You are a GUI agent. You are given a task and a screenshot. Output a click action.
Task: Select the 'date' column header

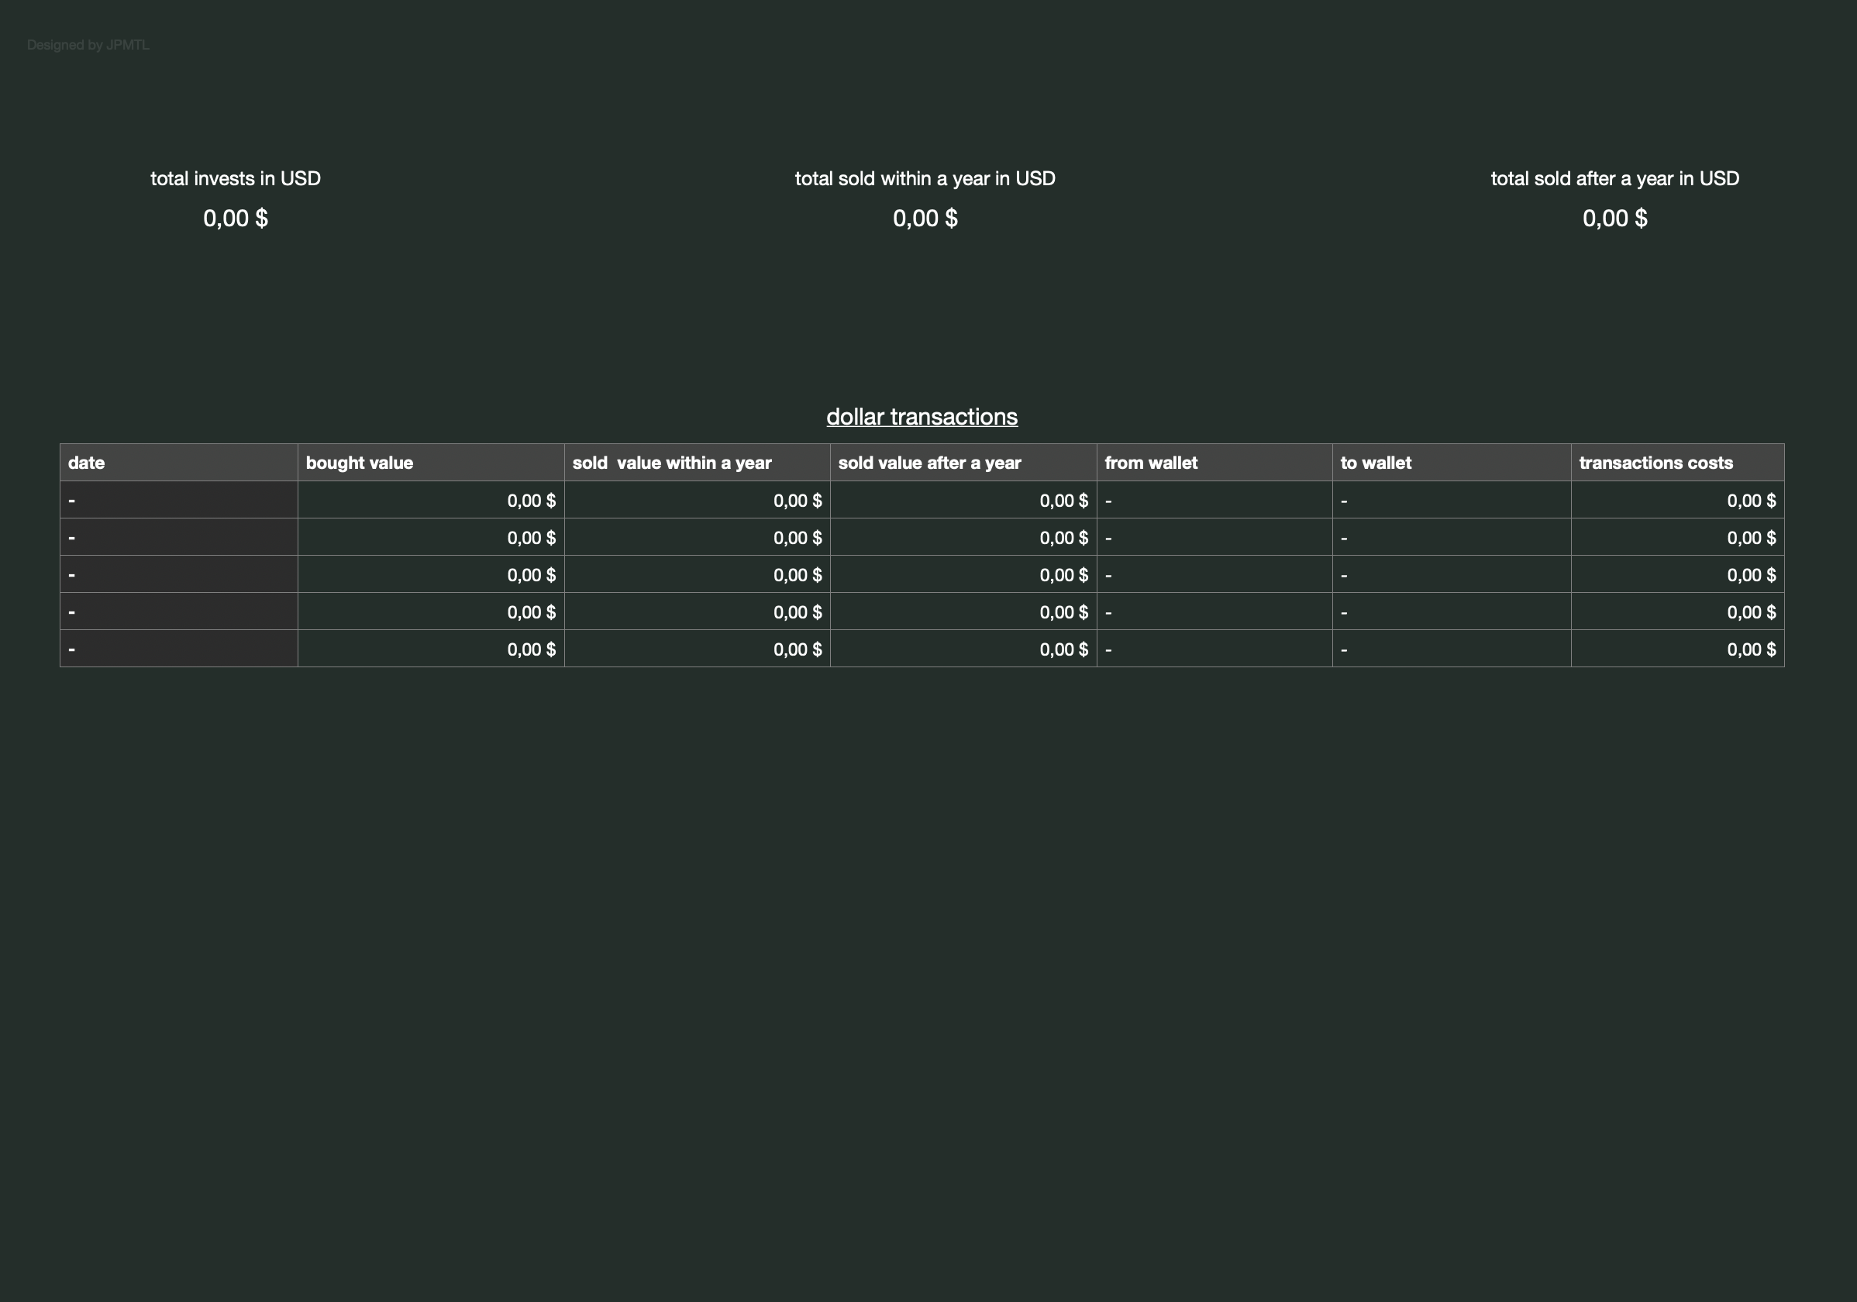click(179, 463)
